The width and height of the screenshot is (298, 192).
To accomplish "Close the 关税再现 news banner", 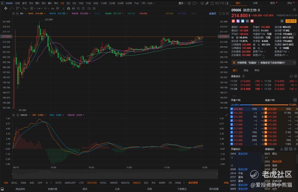I will [295, 63].
